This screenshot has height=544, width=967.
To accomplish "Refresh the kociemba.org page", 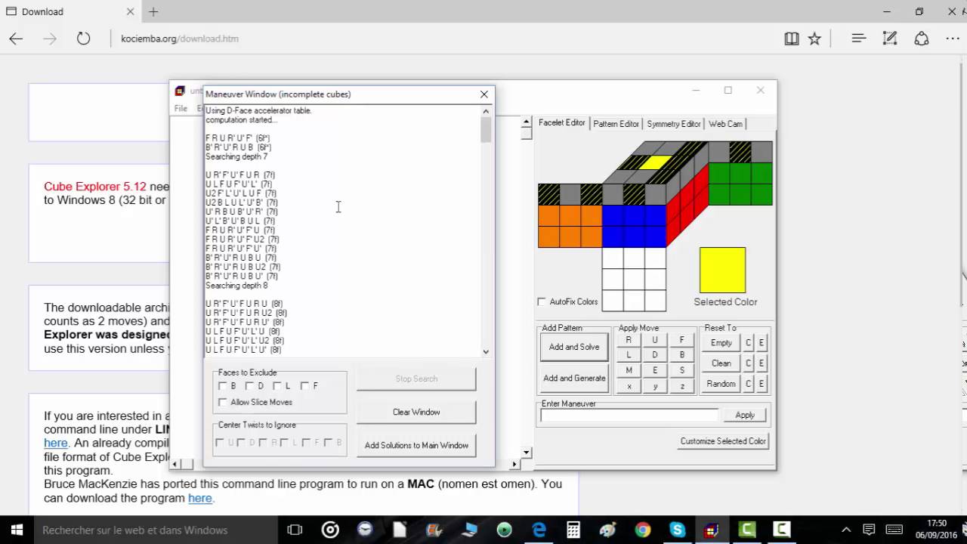I will (83, 39).
